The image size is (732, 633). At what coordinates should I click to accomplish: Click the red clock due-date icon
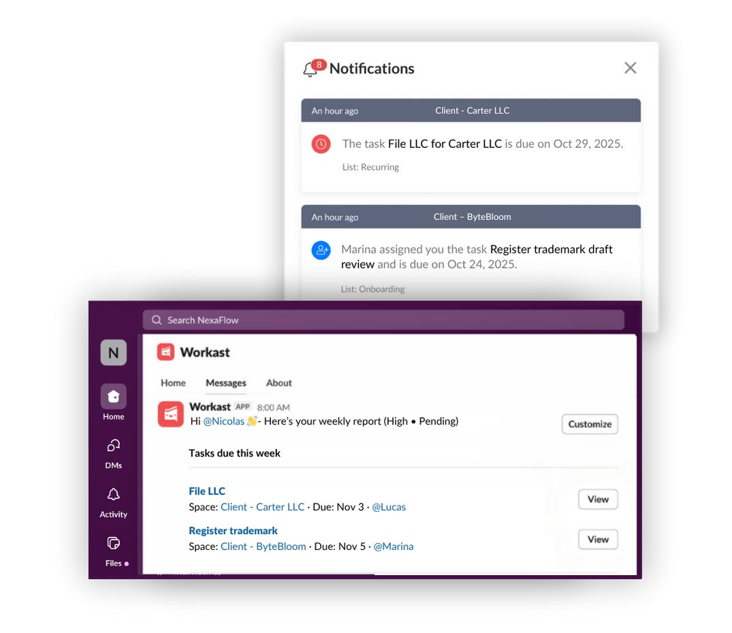click(321, 144)
